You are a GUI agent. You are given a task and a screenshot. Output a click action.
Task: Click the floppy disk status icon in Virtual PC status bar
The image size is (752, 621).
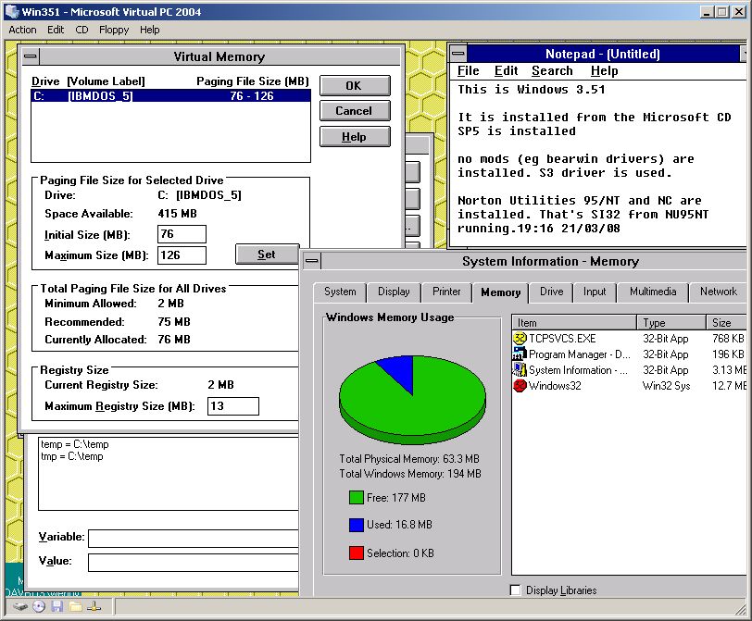[x=57, y=606]
